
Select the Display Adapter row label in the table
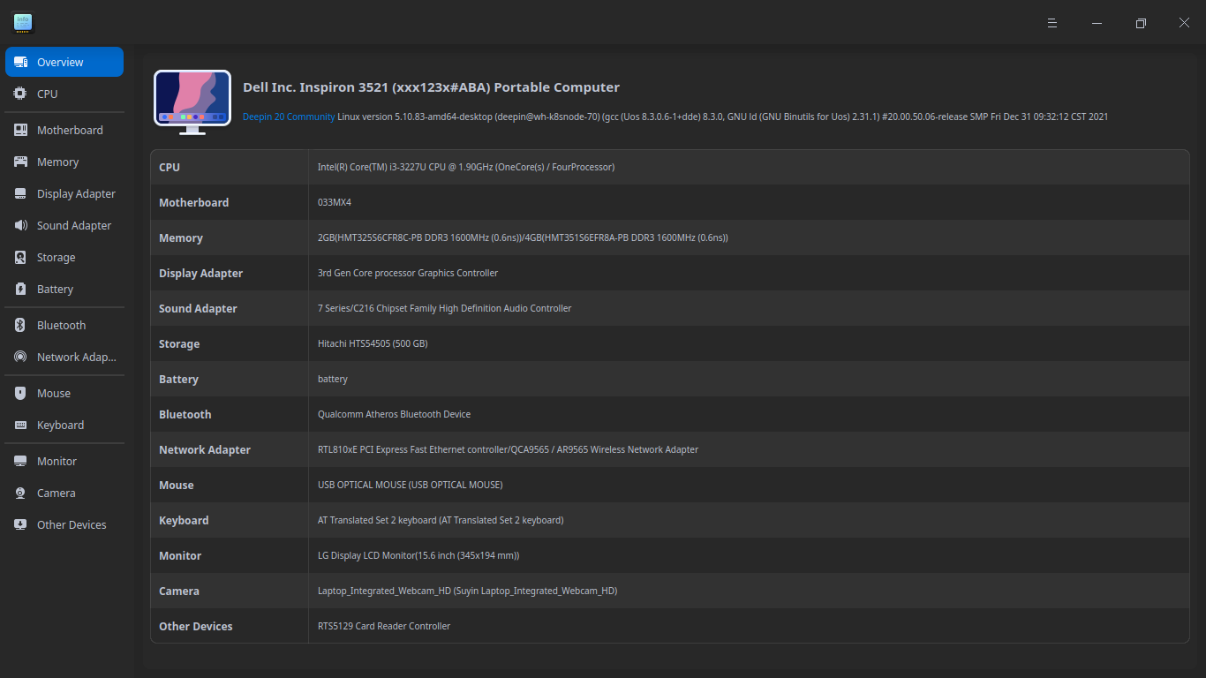coord(200,273)
